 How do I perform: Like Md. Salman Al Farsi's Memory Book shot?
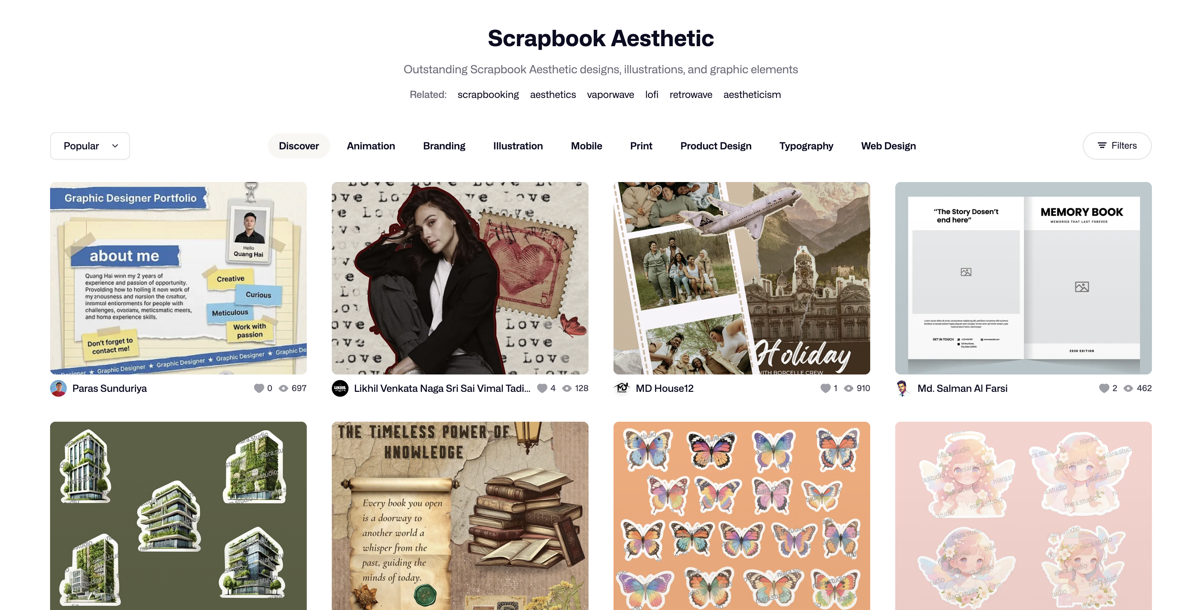click(1104, 388)
